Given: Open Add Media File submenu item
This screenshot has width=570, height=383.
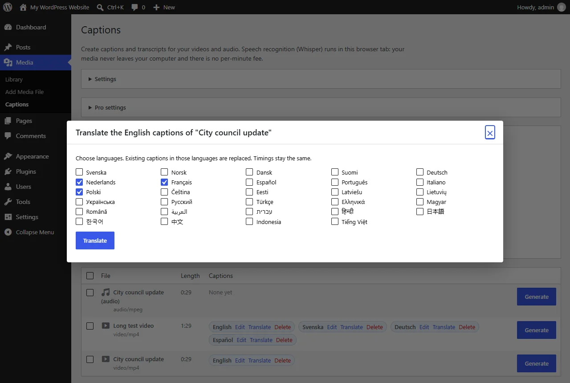Looking at the screenshot, I should click(x=24, y=92).
